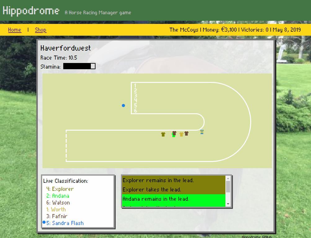Image resolution: width=311 pixels, height=238 pixels.
Task: Go to the Shop
Action: coord(41,30)
